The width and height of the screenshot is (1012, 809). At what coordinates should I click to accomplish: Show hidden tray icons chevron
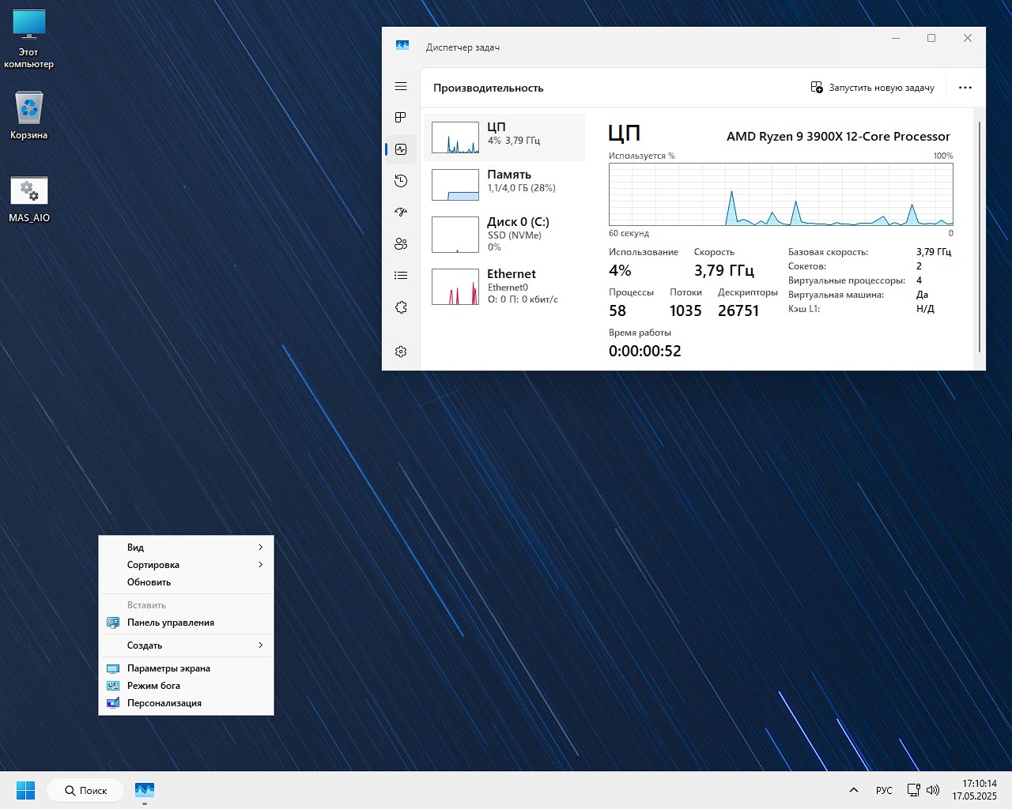(x=854, y=790)
